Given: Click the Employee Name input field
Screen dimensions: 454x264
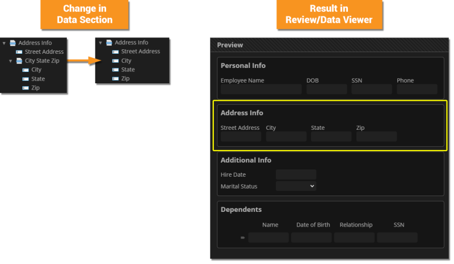Looking at the screenshot, I should click(261, 90).
